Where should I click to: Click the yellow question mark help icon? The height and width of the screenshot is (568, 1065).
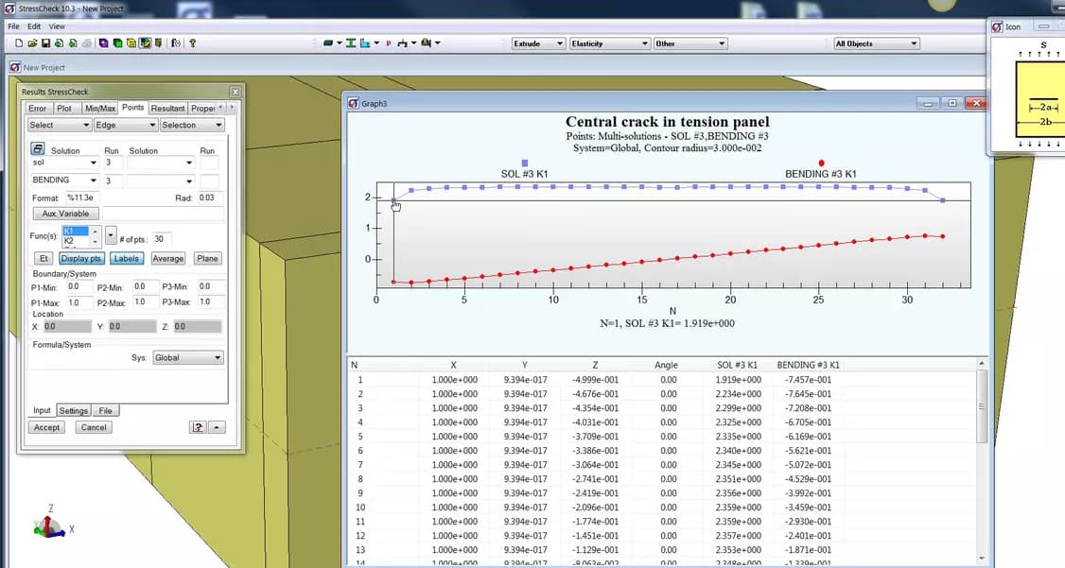click(192, 43)
